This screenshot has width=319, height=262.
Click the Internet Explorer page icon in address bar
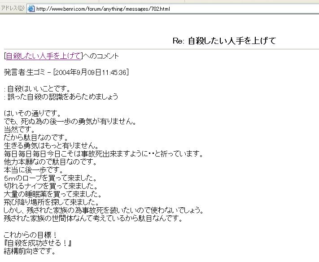coord(31,9)
